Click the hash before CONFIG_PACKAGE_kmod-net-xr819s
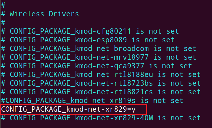Screen dimensions: 212x128 (3, 101)
